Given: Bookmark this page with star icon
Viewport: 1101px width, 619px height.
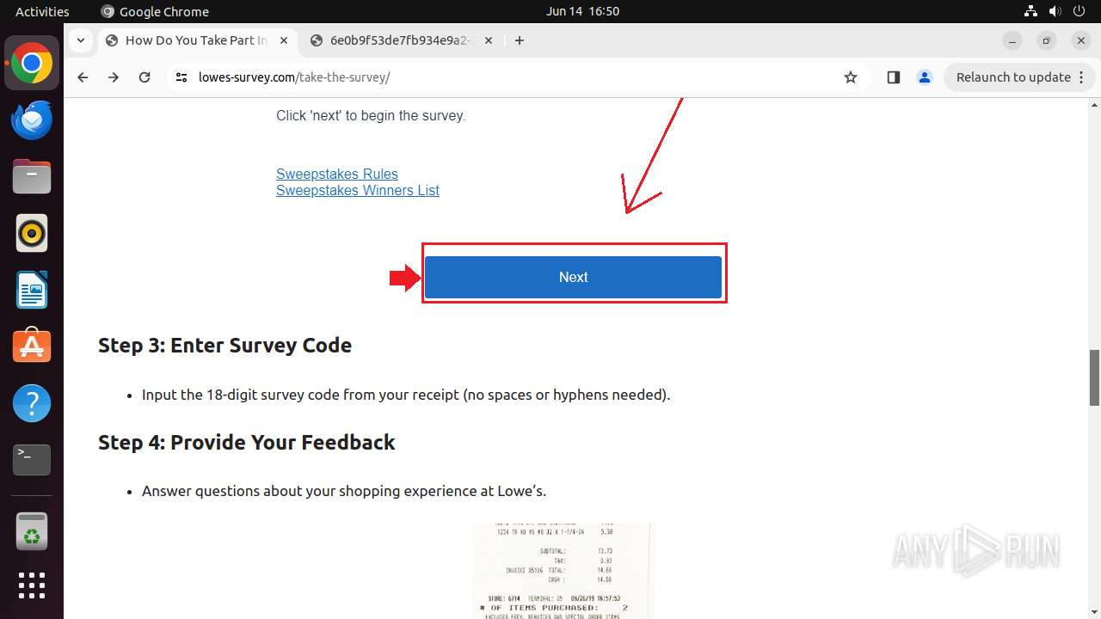Looking at the screenshot, I should (x=851, y=77).
